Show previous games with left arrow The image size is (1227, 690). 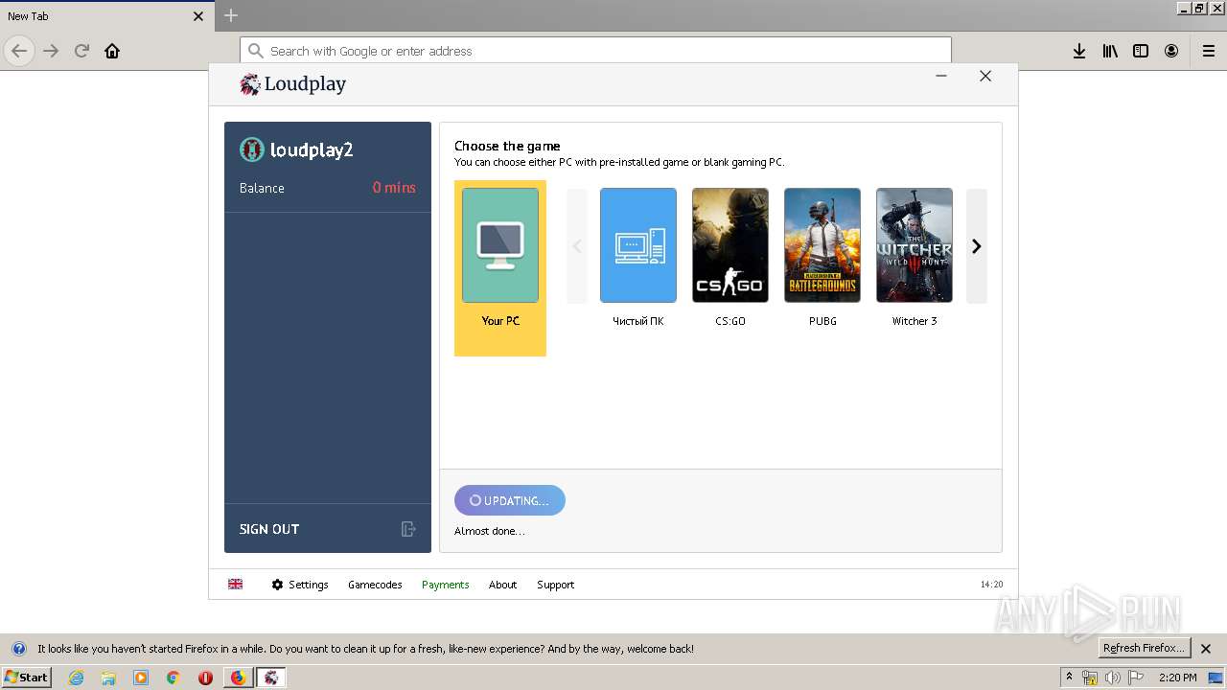click(577, 246)
